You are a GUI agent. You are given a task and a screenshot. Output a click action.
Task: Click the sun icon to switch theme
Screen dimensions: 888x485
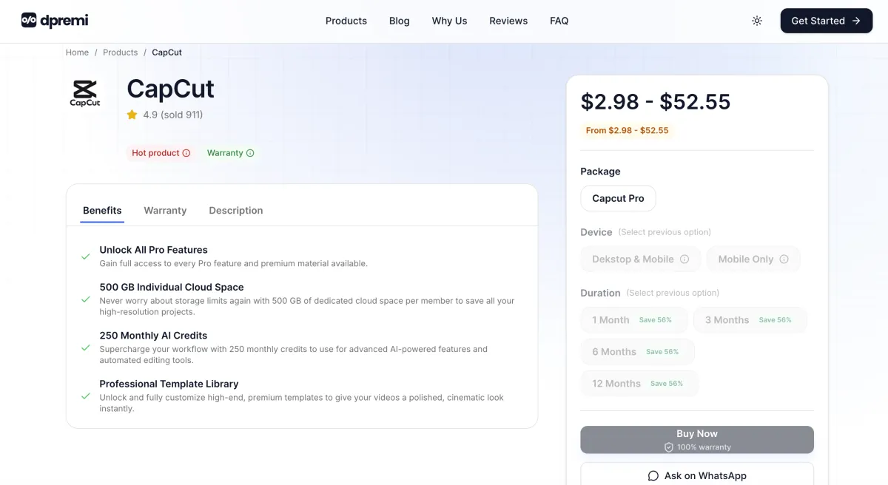(756, 21)
